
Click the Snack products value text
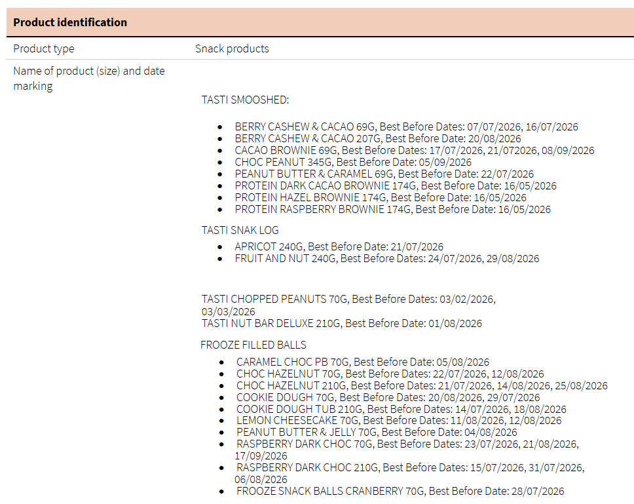pyautogui.click(x=232, y=48)
